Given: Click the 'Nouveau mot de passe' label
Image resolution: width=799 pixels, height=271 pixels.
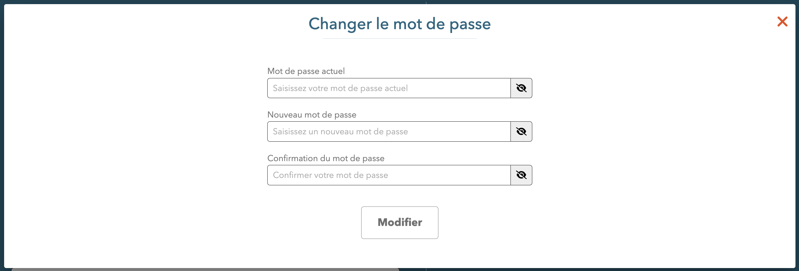Looking at the screenshot, I should (x=312, y=115).
